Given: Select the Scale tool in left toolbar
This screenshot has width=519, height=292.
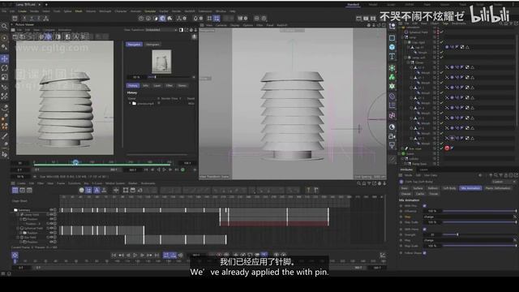Looking at the screenshot, I should [5, 77].
